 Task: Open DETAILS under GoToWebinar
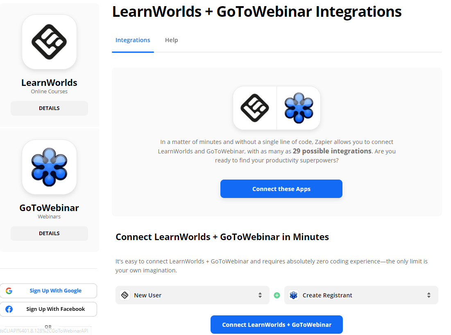[x=49, y=233]
